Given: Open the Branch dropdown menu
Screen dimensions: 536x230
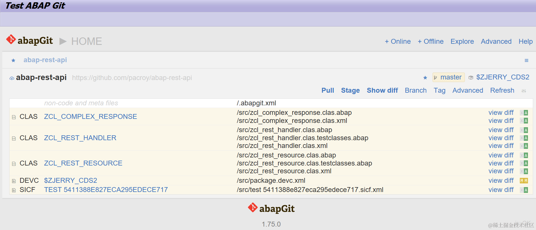Looking at the screenshot, I should point(416,90).
